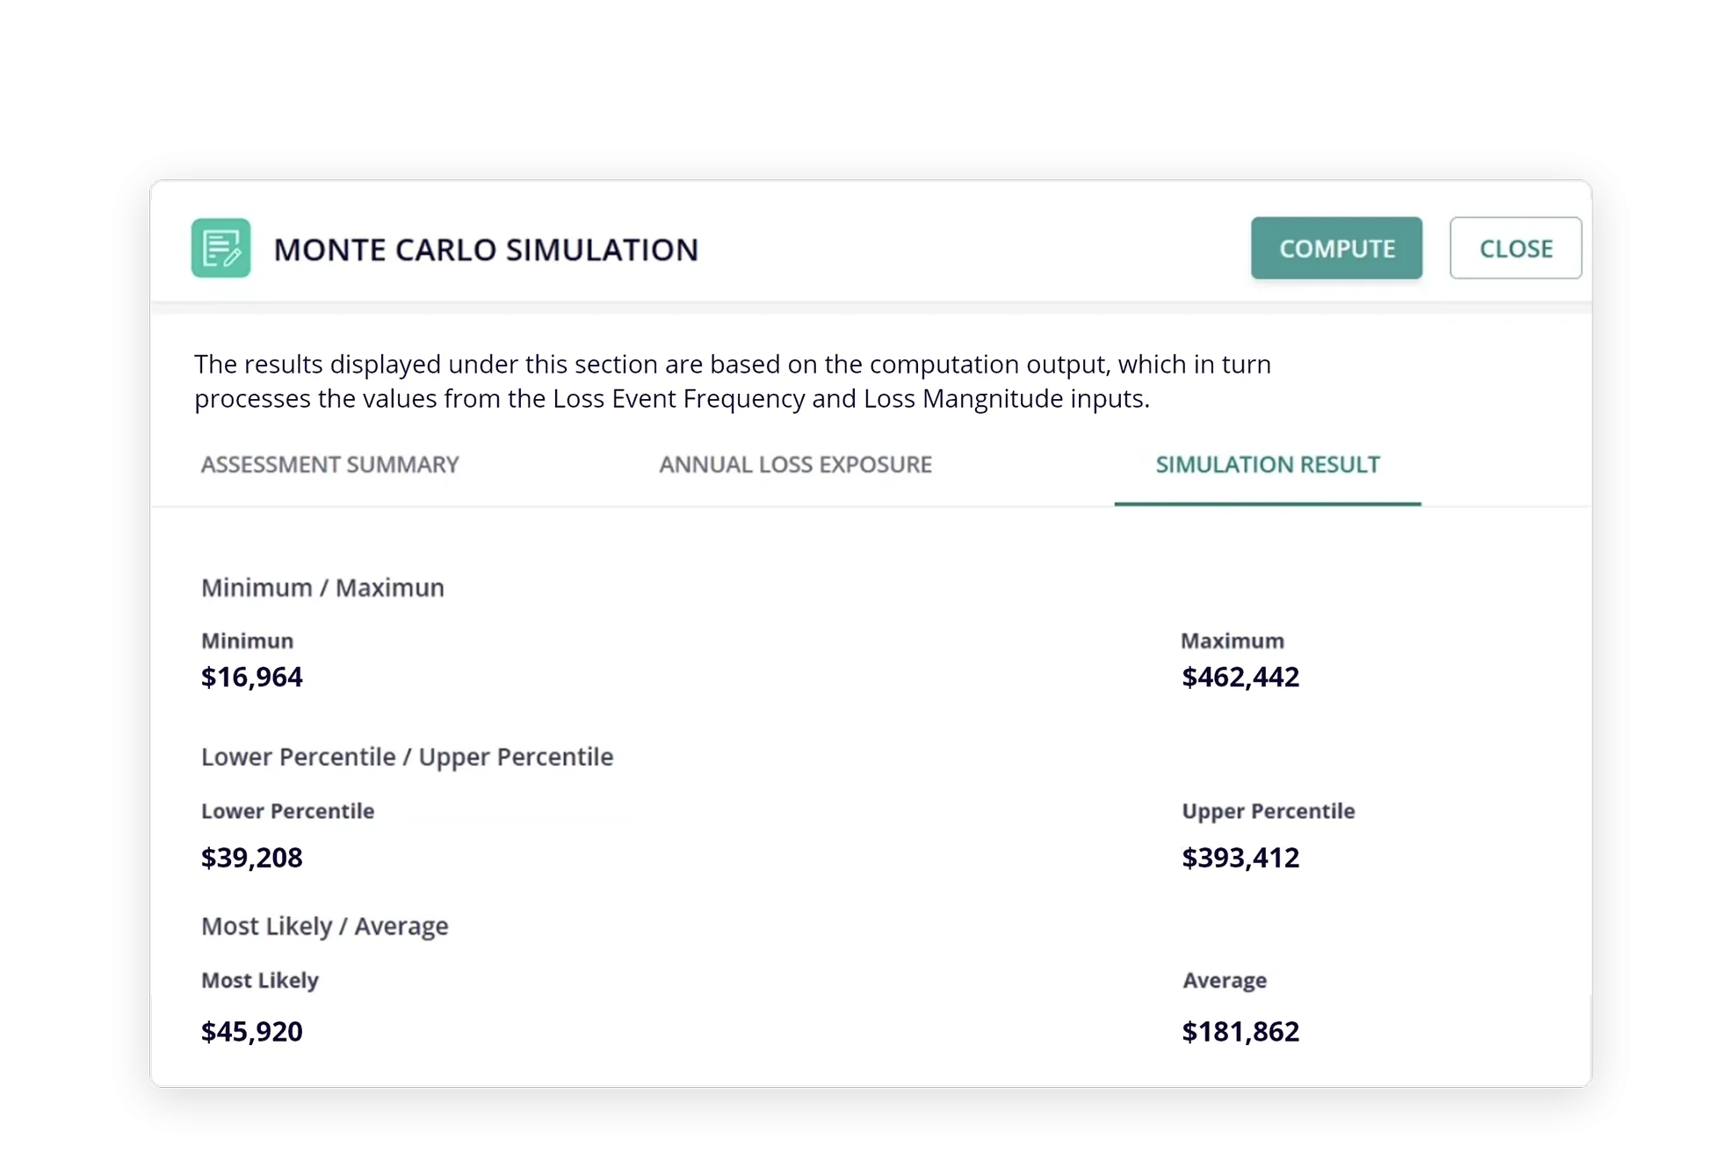Screen dimensions: 1735x1154
Task: Click the bold Upper Percentile label
Action: point(1268,810)
